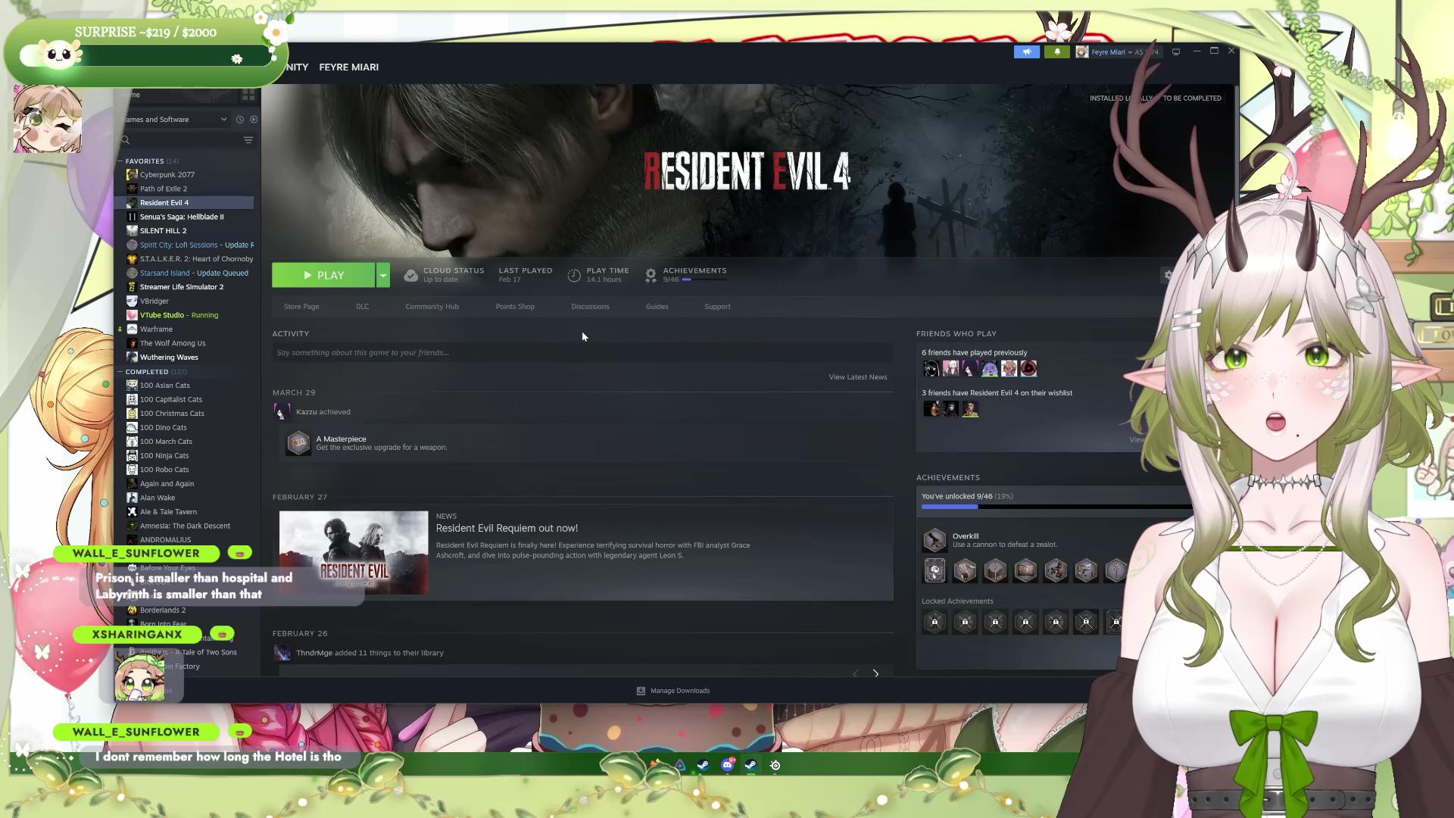1454x818 pixels.
Task: Go to the Points Shop tab
Action: click(515, 307)
